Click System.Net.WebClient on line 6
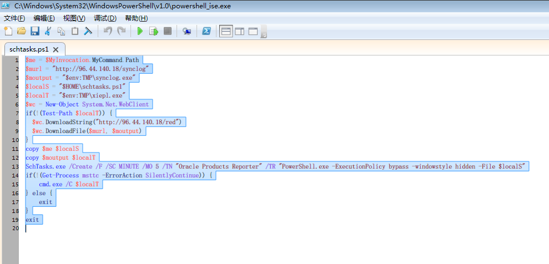Screen dimensions: 549x264 coord(115,104)
